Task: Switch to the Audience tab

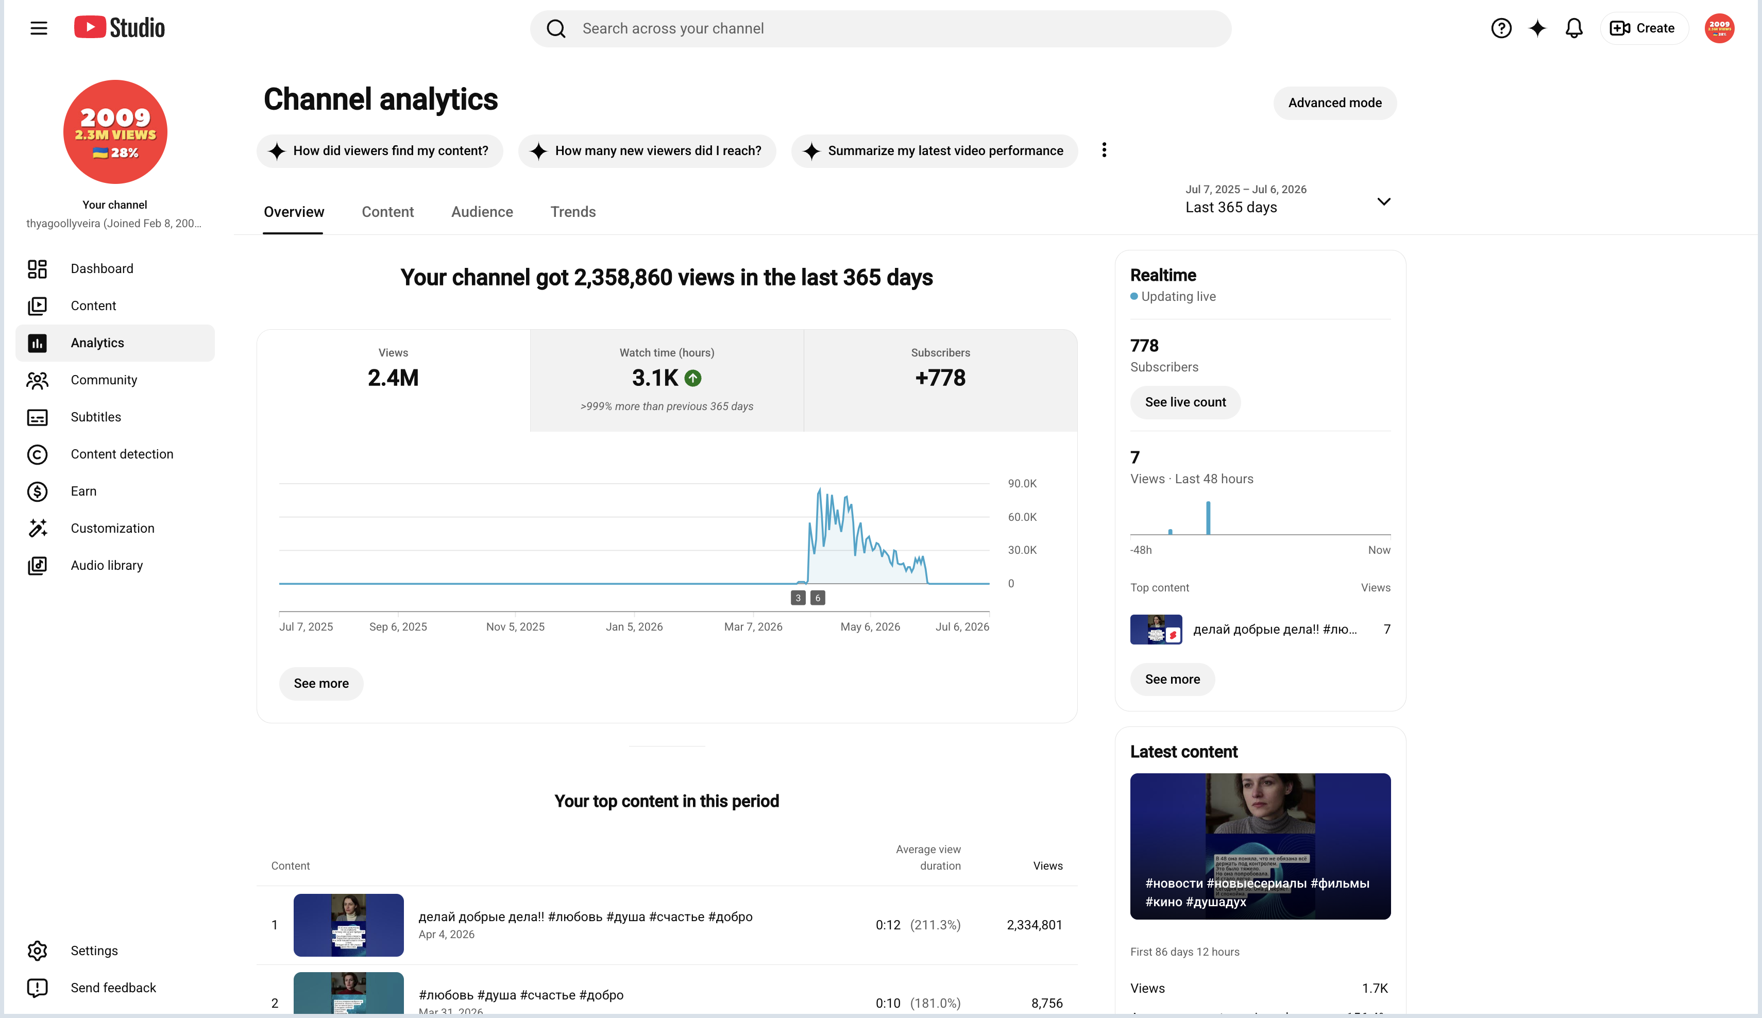Action: [482, 212]
